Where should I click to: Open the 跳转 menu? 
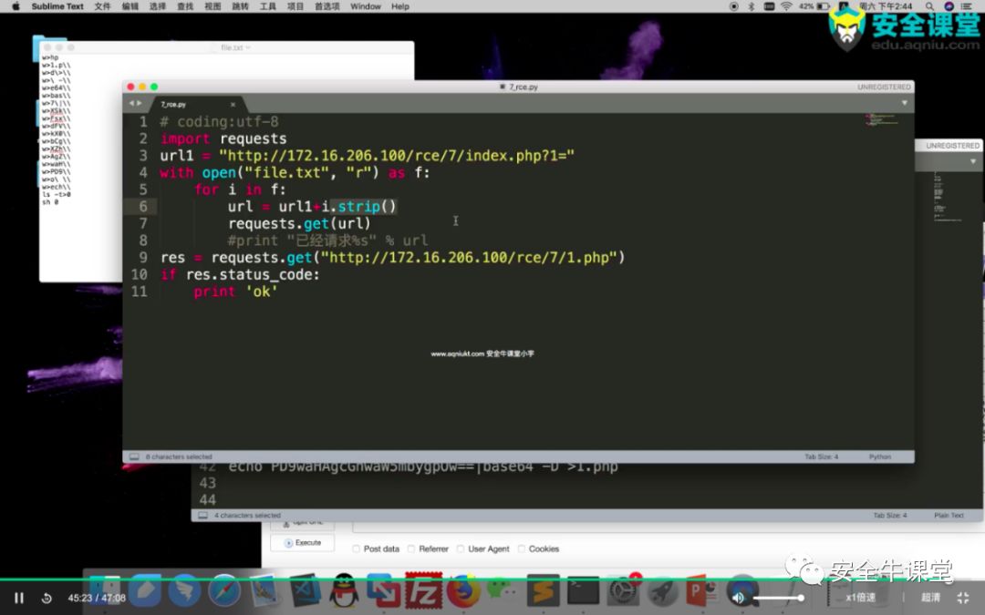pos(241,6)
